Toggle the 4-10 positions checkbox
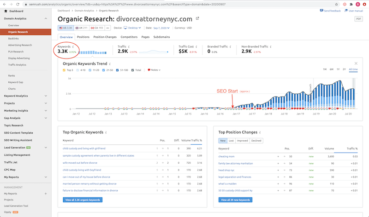 pyautogui.click(x=77, y=70)
